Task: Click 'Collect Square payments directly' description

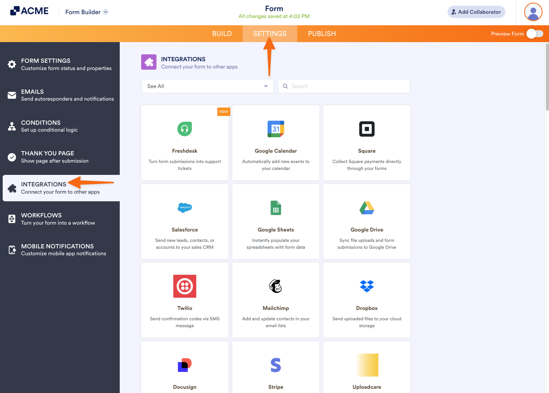Action: [x=367, y=165]
